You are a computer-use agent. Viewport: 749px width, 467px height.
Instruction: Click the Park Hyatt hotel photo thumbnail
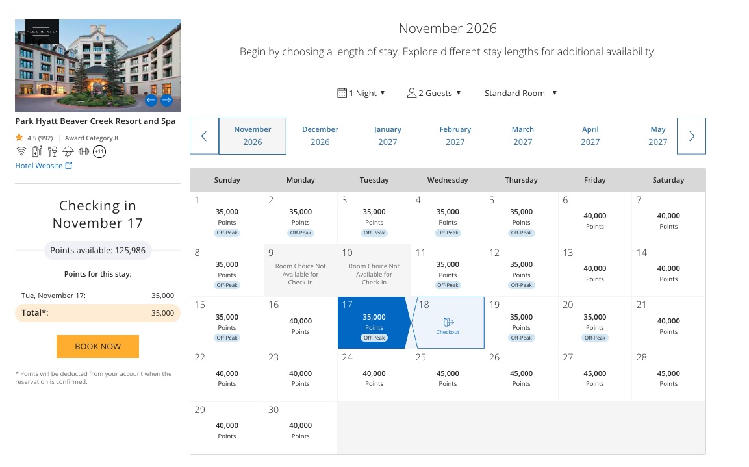(98, 66)
